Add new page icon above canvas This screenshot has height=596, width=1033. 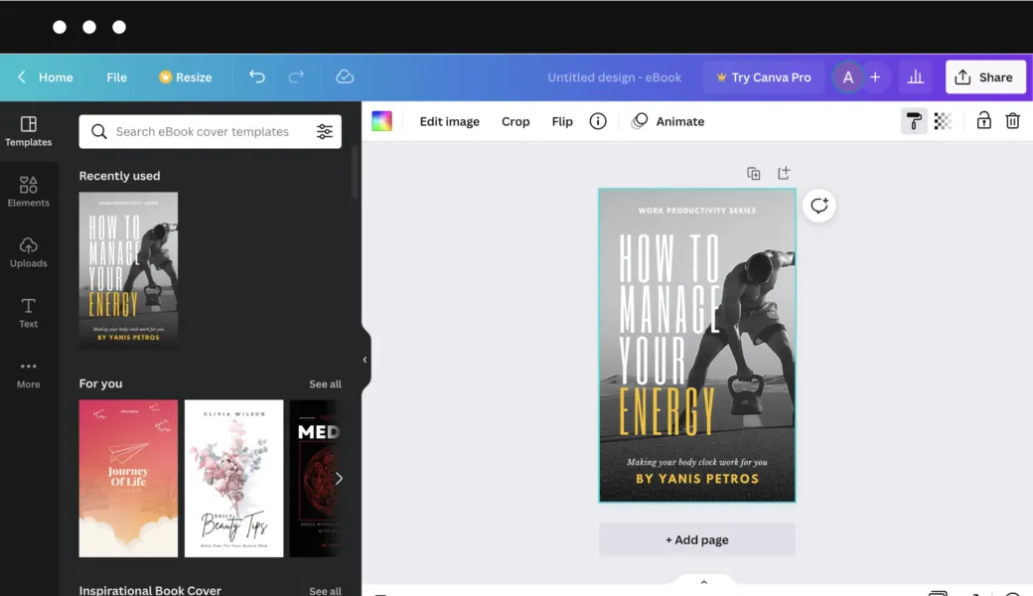(x=784, y=173)
